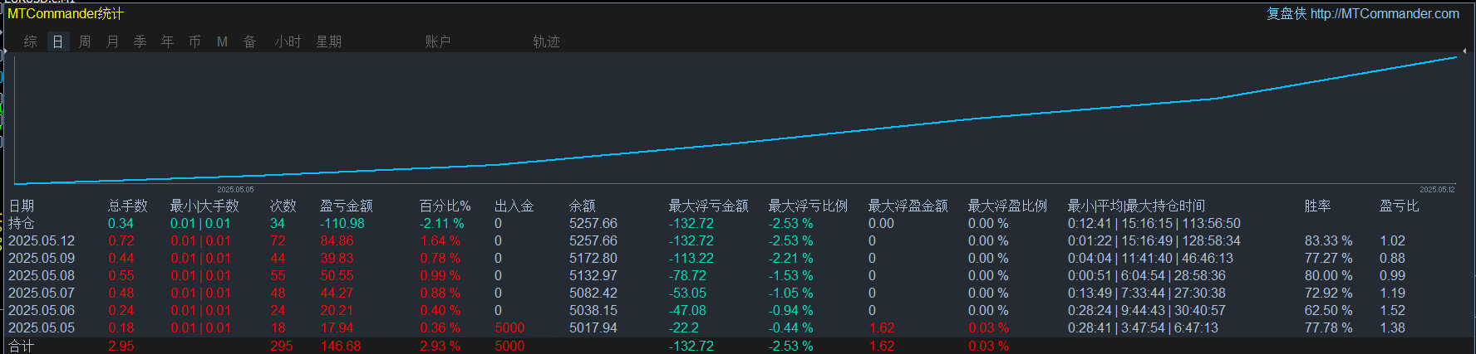Screen dimensions: 1476x354
Task: Click the 5132.97 balance value
Action: [x=593, y=275]
